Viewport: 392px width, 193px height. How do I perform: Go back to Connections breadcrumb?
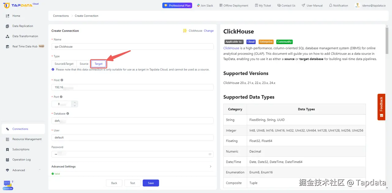click(x=61, y=16)
